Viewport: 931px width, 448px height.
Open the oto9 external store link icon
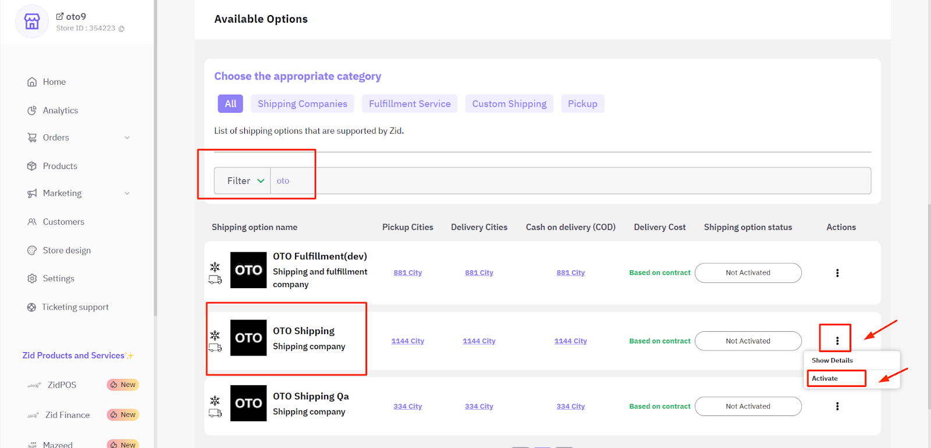59,16
